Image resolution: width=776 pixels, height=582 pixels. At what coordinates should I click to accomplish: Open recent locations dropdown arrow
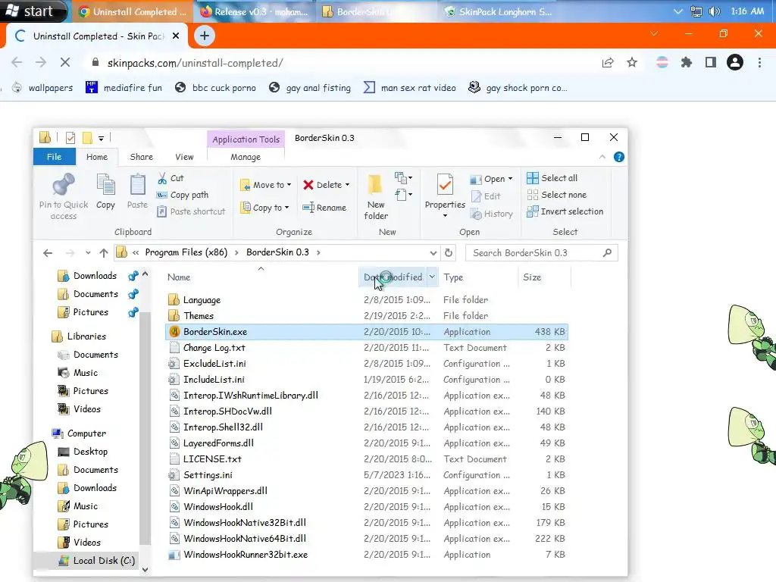point(88,253)
